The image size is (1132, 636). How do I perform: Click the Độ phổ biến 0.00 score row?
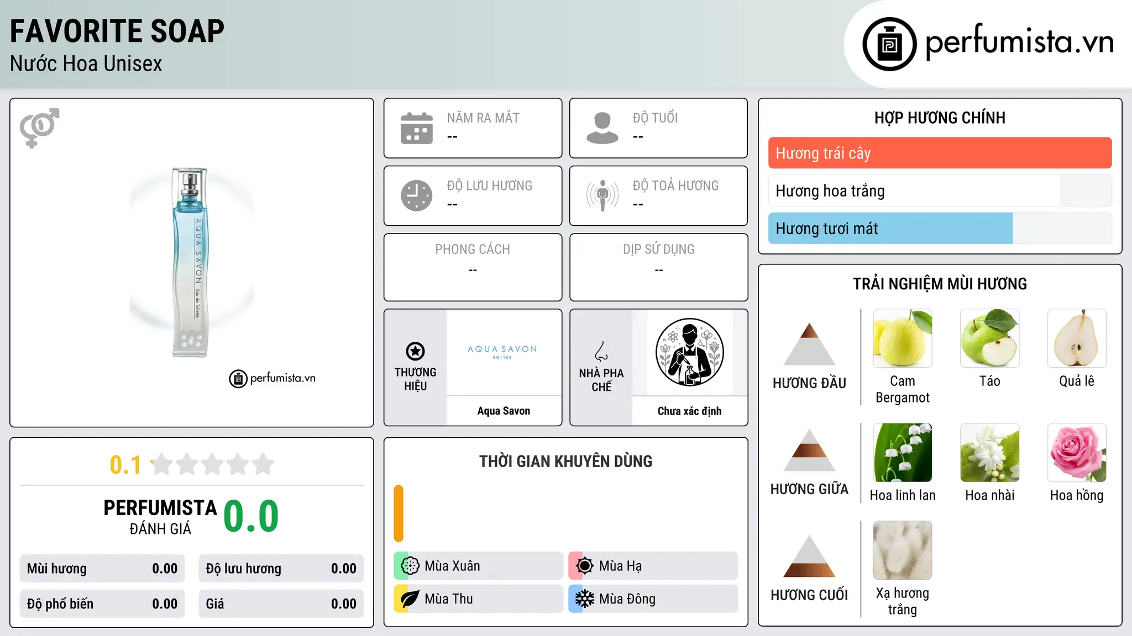point(102,604)
